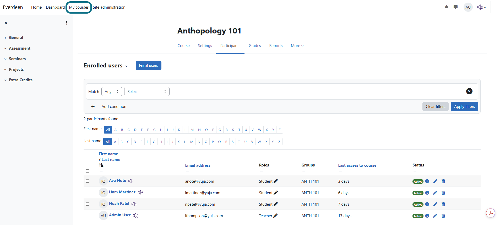
Task: Open Liam Martinez's profile link
Action: [122, 192]
